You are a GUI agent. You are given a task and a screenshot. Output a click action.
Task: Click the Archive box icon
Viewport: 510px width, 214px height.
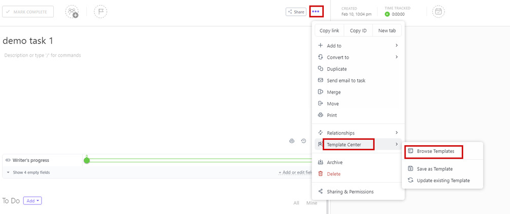(320, 162)
